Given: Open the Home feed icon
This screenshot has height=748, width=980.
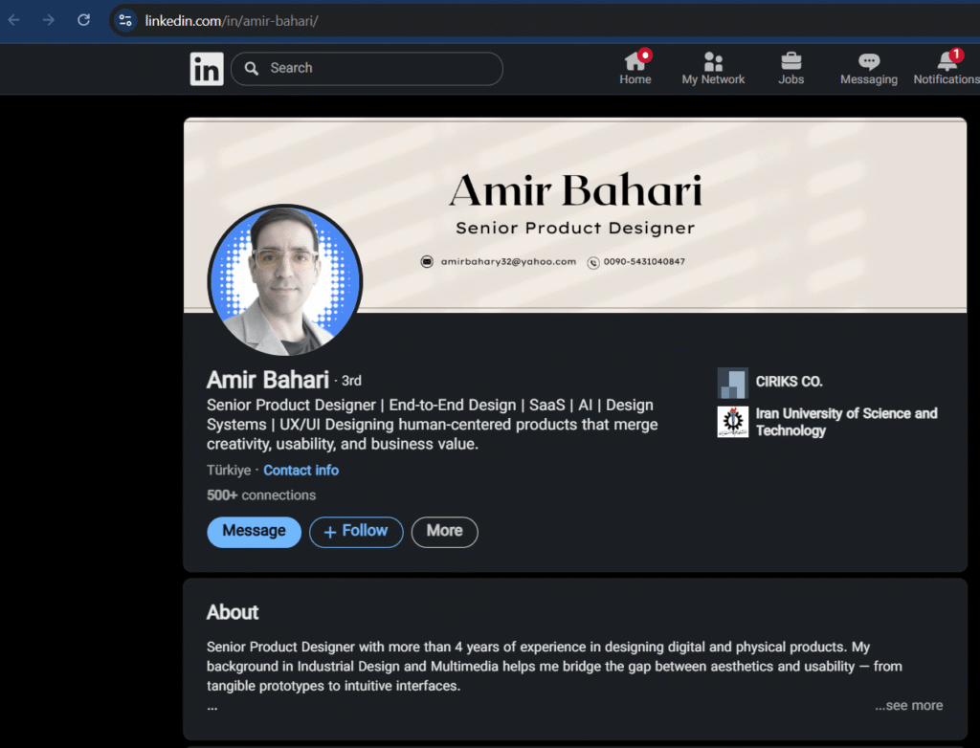Looking at the screenshot, I should pyautogui.click(x=635, y=62).
